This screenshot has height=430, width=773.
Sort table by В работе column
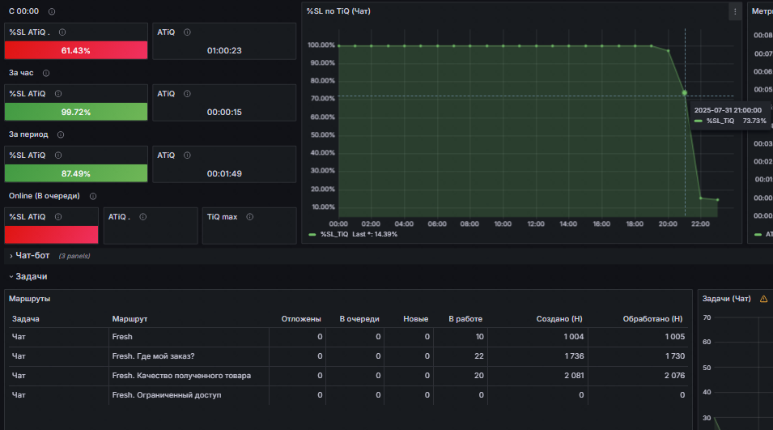[x=465, y=319]
